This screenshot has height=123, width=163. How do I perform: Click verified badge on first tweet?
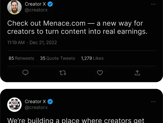(x=50, y=4)
